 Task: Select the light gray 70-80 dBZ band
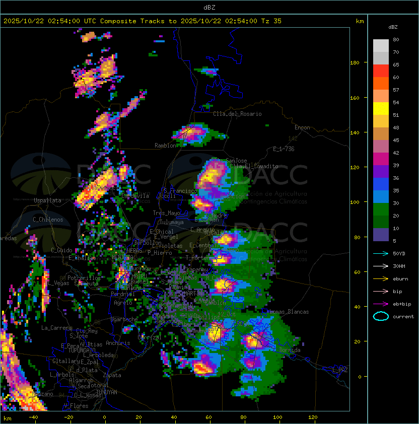pos(381,46)
